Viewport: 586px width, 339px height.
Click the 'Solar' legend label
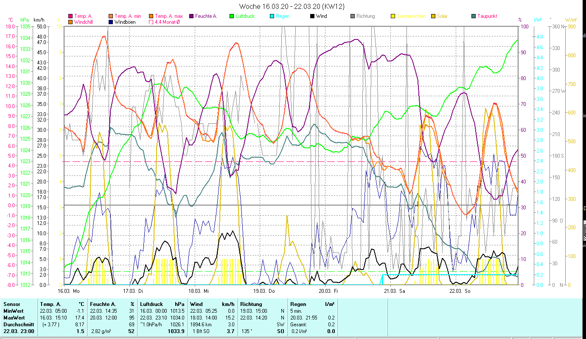point(443,17)
